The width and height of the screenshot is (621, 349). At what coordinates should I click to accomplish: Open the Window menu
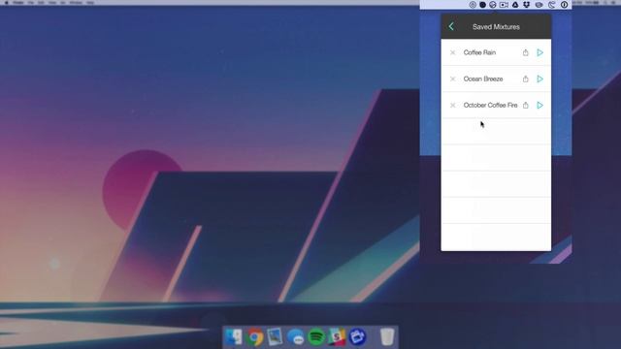pos(76,3)
